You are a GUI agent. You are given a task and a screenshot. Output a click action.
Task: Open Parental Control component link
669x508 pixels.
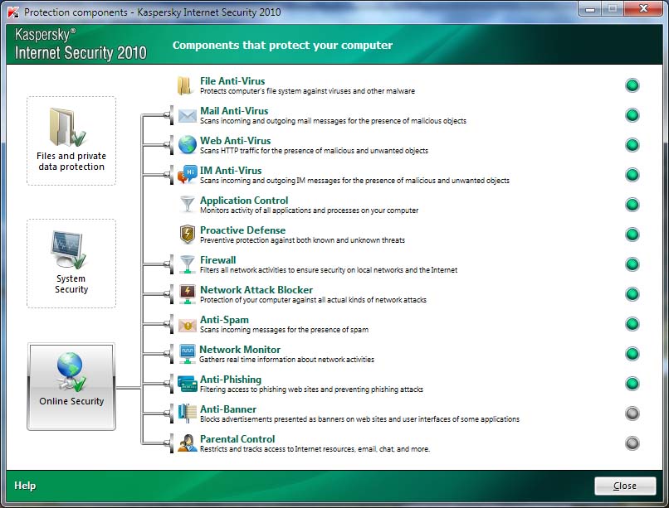(x=237, y=439)
